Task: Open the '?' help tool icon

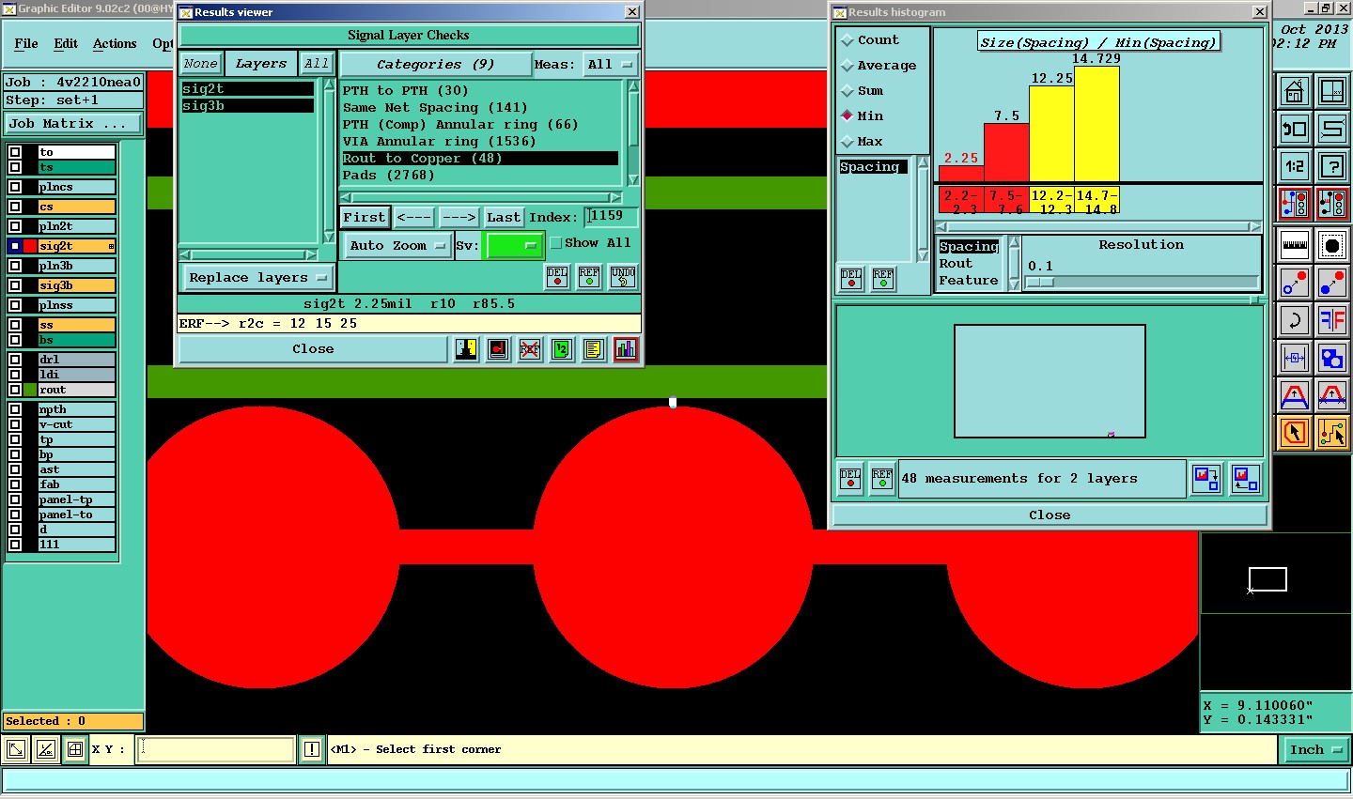Action: coord(1332,167)
